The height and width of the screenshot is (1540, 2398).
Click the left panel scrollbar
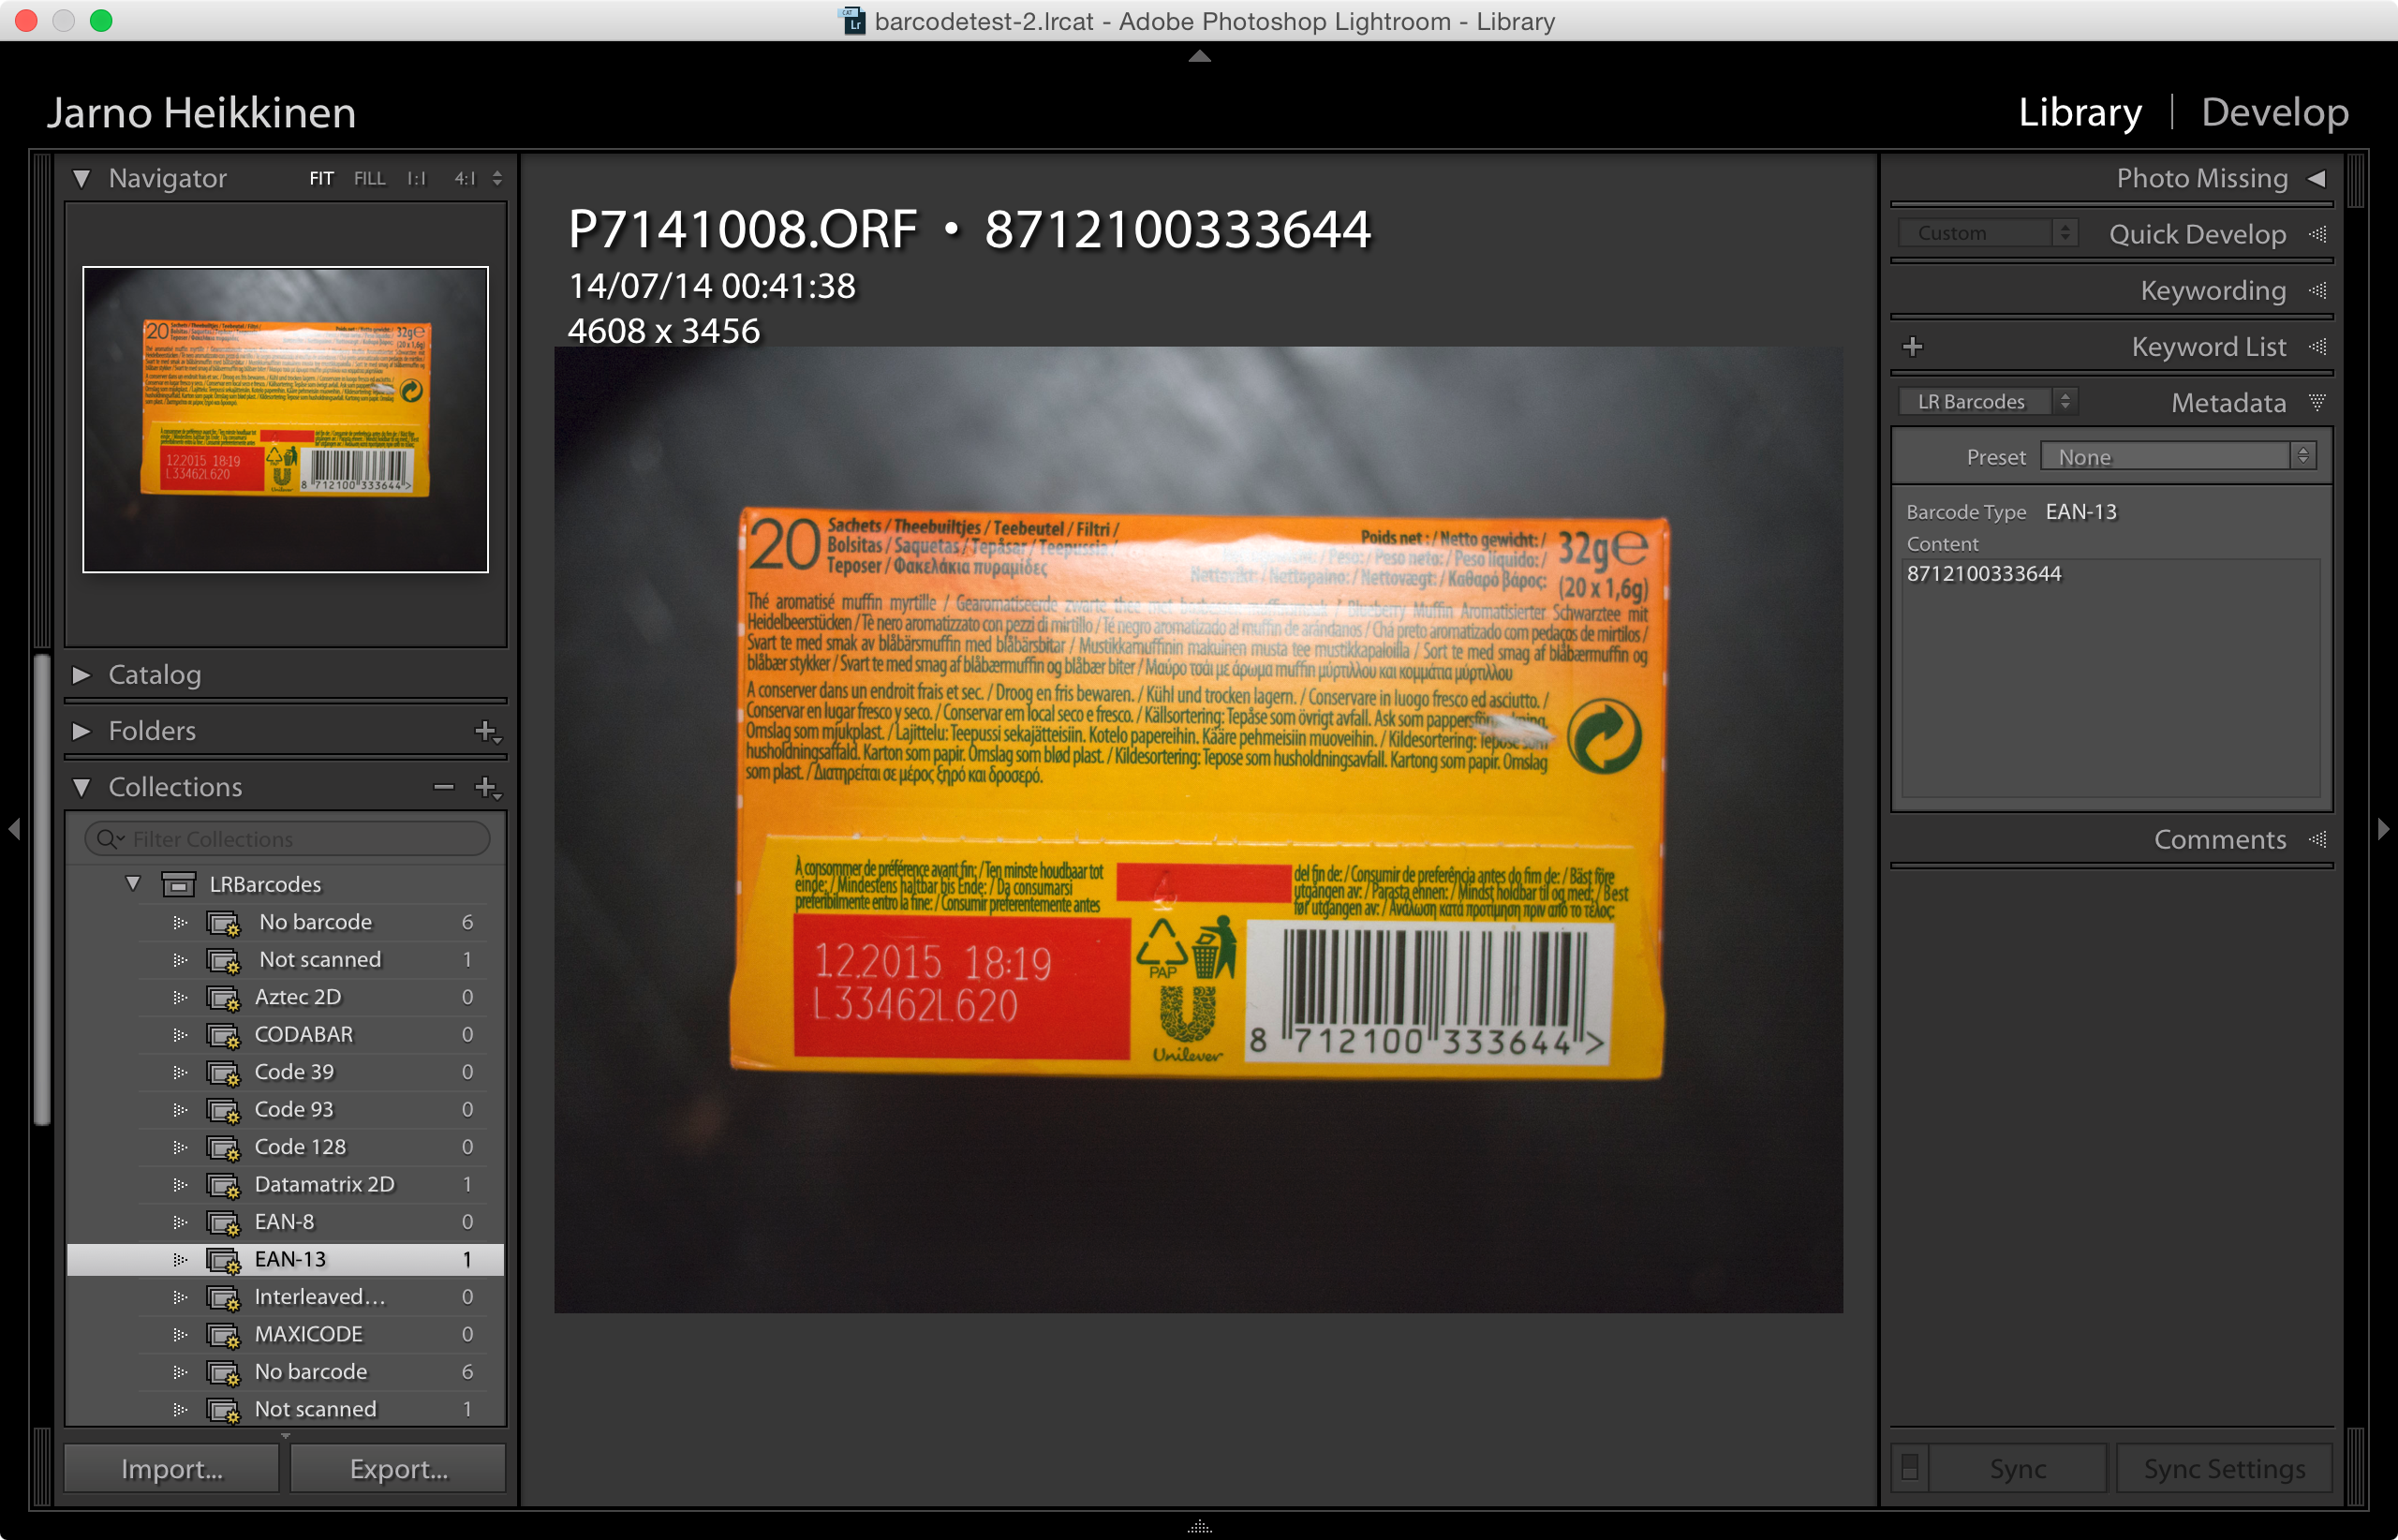pyautogui.click(x=42, y=890)
